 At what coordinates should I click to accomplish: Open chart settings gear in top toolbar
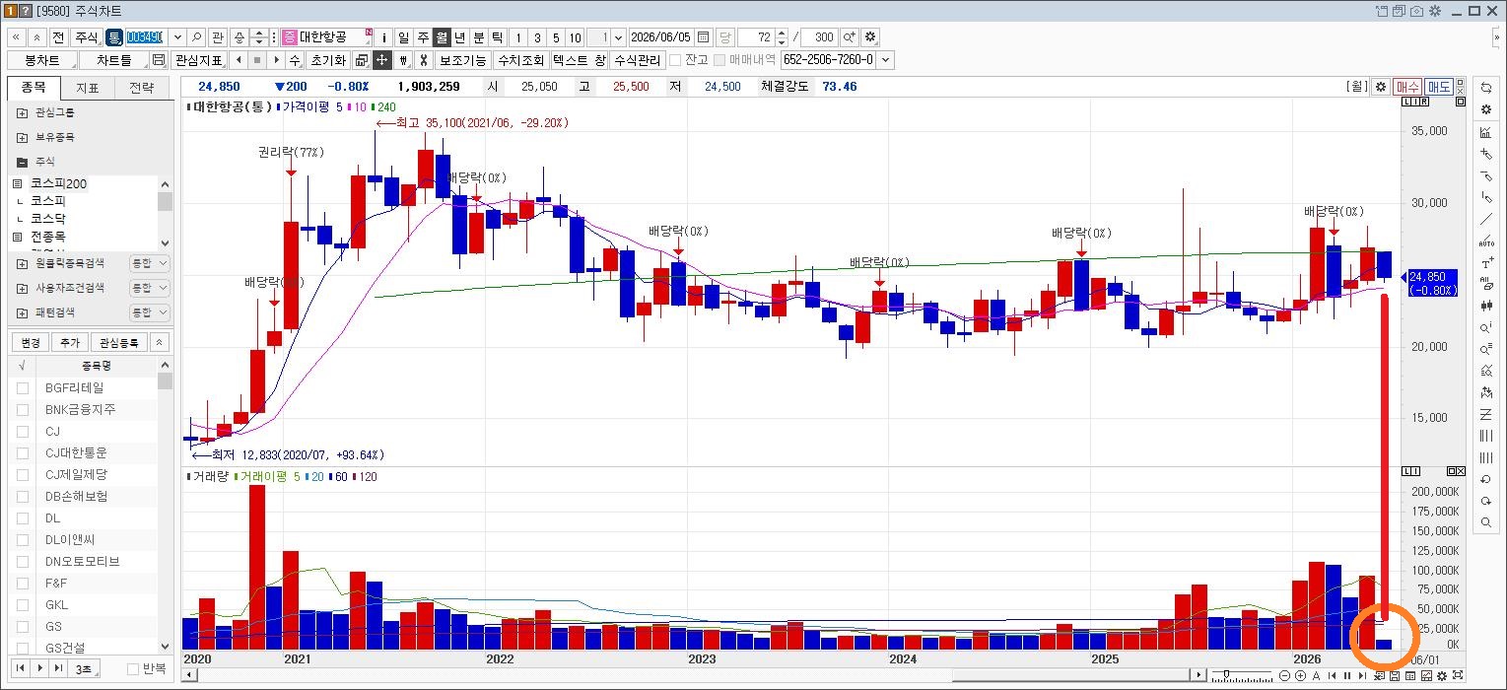tap(870, 37)
